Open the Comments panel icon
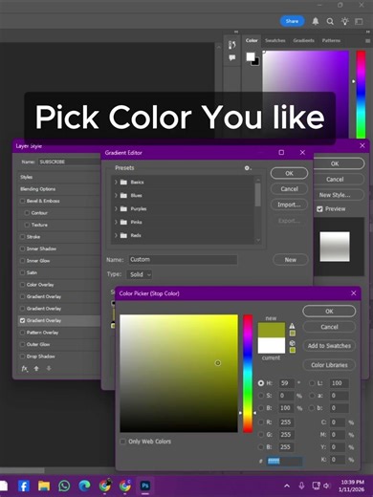373x497 pixels. pos(232,57)
